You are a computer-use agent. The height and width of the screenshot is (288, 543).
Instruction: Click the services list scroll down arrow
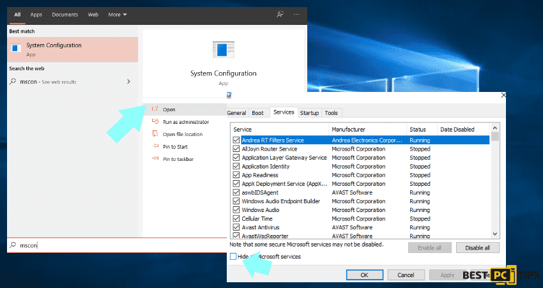click(x=495, y=234)
